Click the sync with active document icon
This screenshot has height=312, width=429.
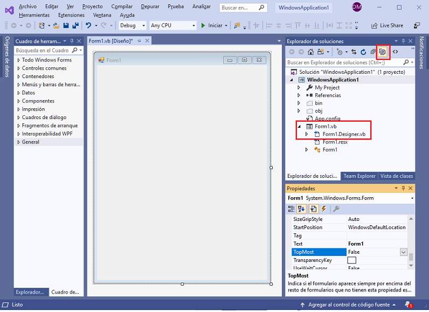pyautogui.click(x=354, y=52)
